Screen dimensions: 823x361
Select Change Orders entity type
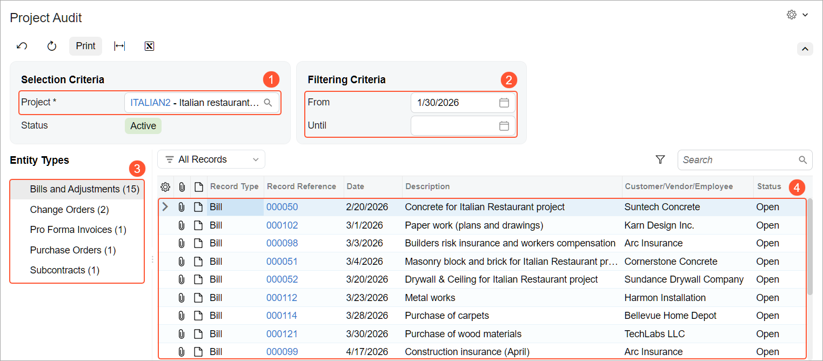[77, 210]
